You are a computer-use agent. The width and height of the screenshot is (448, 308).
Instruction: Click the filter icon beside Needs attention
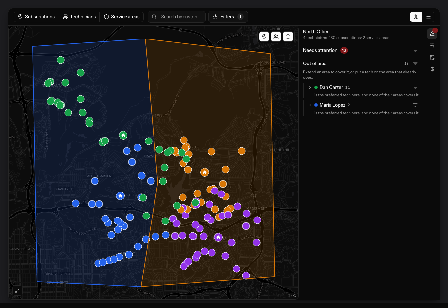click(415, 50)
